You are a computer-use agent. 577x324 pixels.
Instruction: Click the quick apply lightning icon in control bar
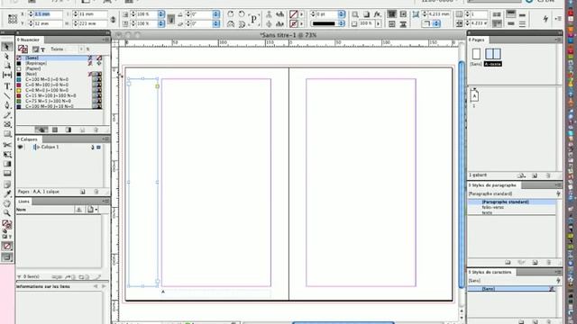tap(545, 19)
